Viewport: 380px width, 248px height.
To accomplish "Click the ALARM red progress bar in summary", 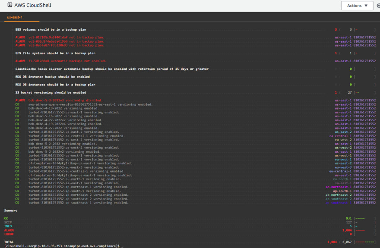I will point(360,230).
